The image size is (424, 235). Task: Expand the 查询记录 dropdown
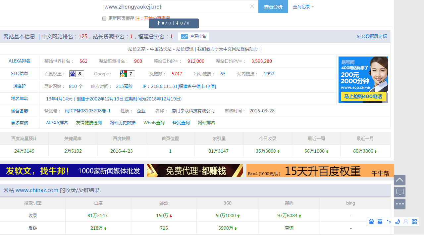tap(303, 7)
